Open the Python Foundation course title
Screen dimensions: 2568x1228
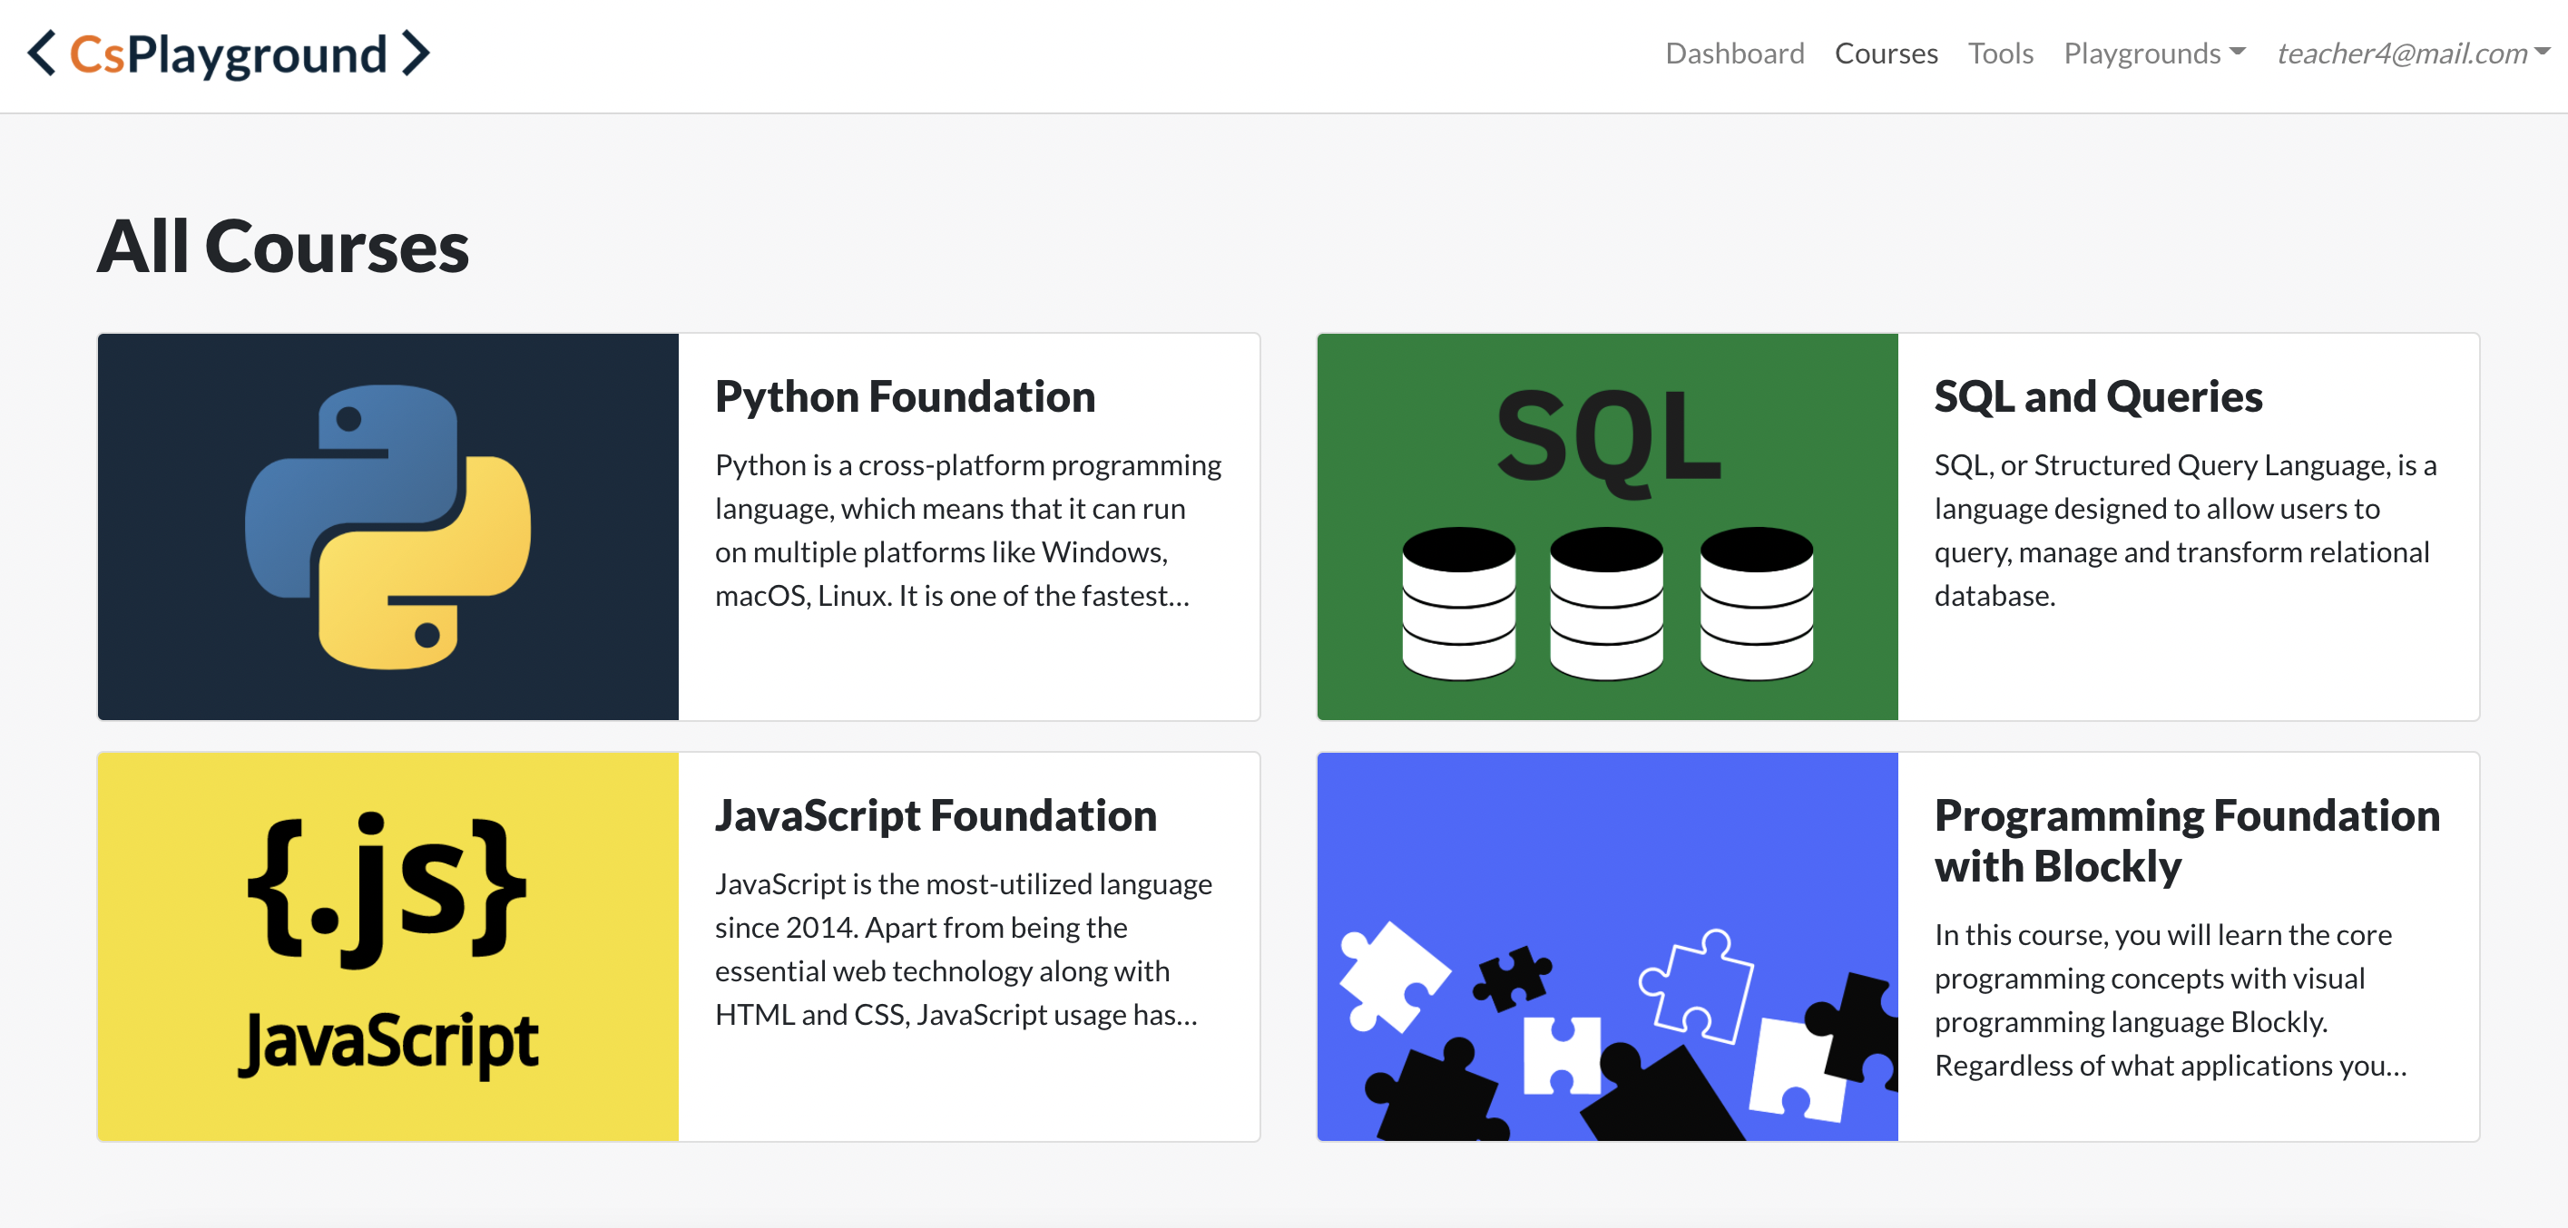click(x=904, y=396)
